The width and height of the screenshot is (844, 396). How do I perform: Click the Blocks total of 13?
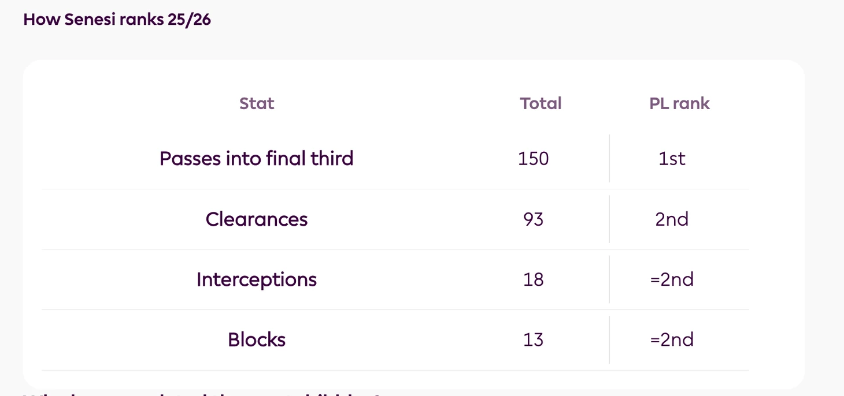pos(533,339)
